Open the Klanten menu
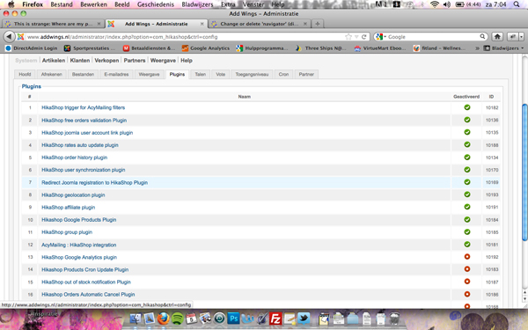This screenshot has width=528, height=330. 80,60
